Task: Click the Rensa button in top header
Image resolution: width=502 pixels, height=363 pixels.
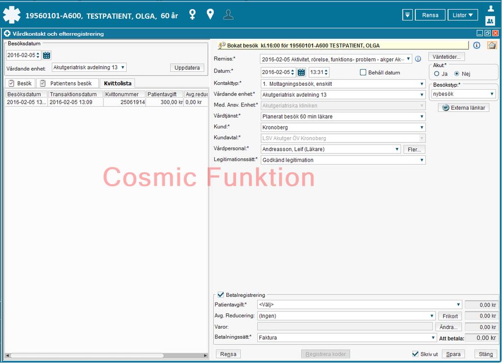Action: (430, 15)
